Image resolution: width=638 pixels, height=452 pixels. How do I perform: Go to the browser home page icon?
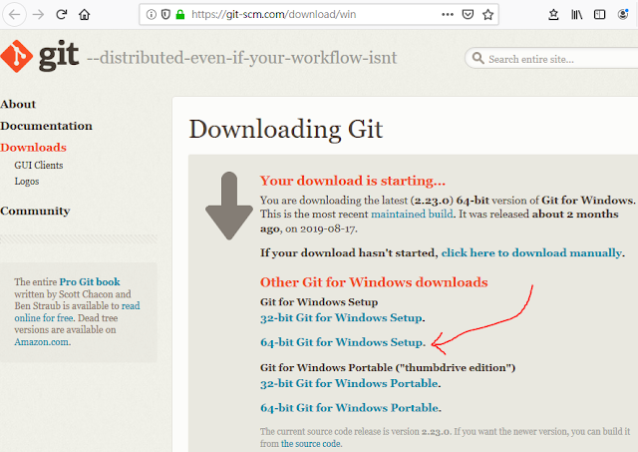[x=84, y=15]
